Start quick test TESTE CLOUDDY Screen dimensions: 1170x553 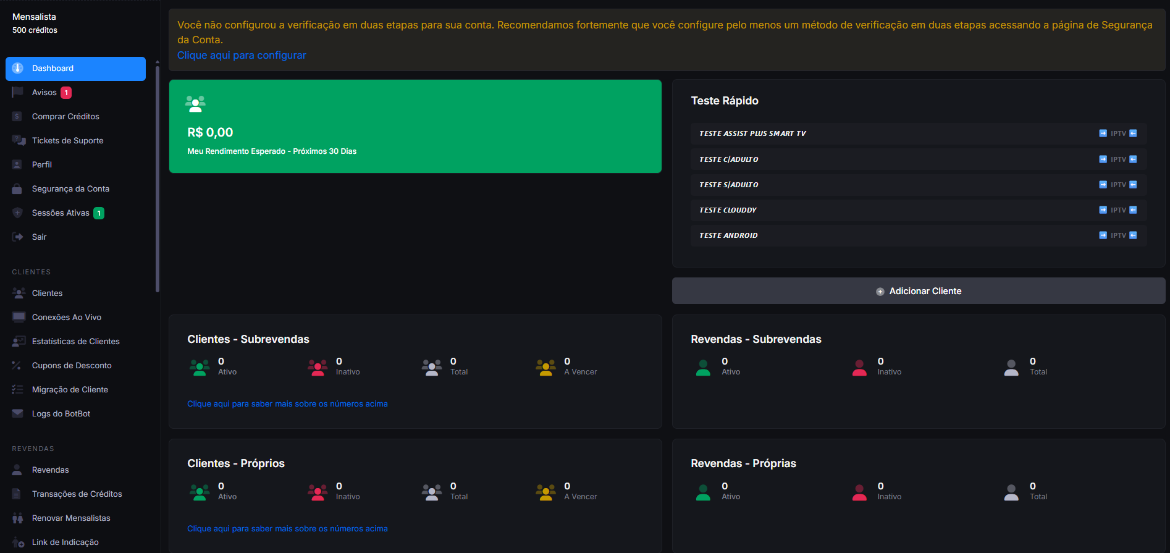[x=918, y=210]
